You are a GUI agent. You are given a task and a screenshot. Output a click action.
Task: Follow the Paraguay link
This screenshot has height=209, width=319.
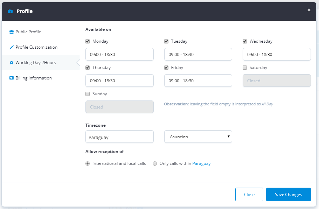[x=201, y=163]
